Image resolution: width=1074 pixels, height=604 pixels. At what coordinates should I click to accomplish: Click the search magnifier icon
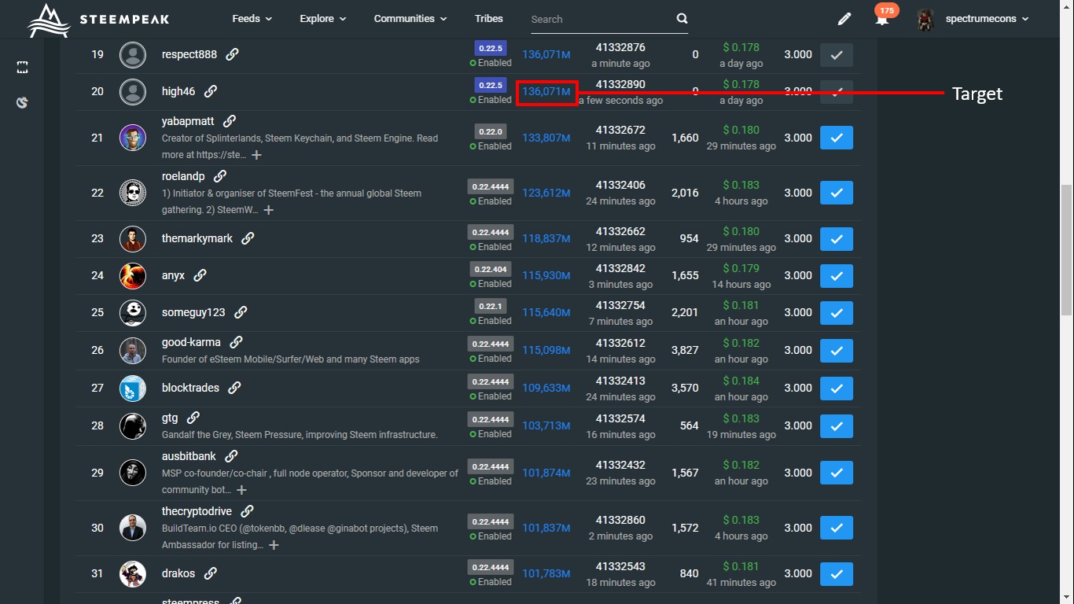(682, 19)
